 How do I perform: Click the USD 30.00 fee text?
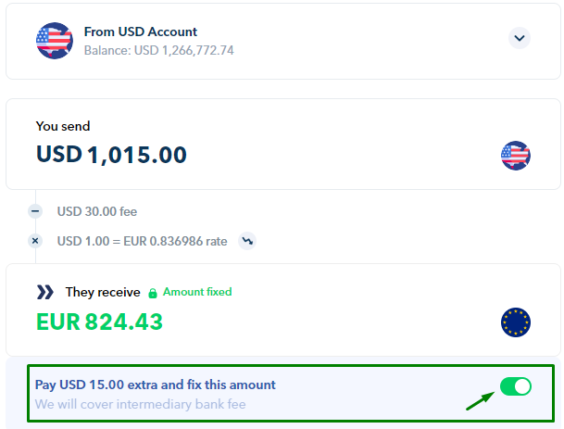(97, 211)
